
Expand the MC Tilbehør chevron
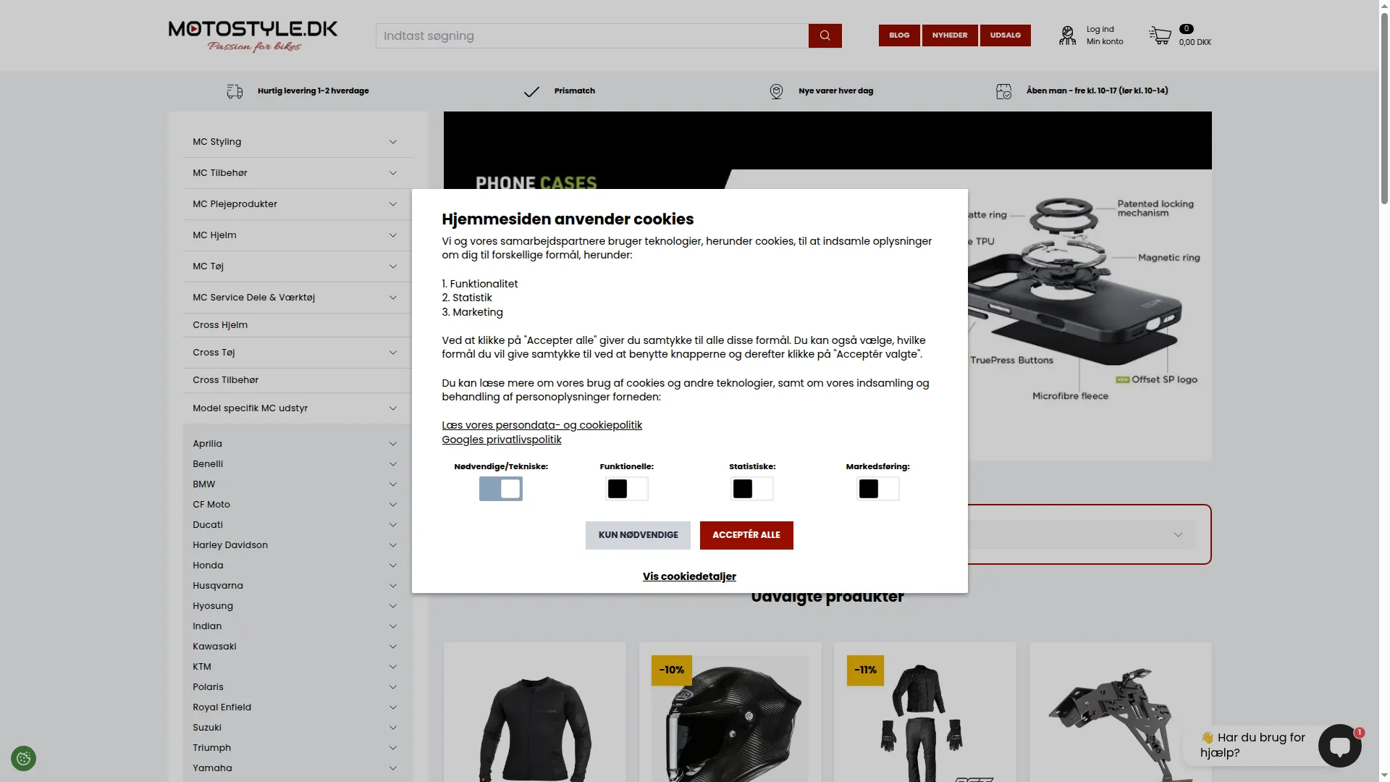point(393,173)
